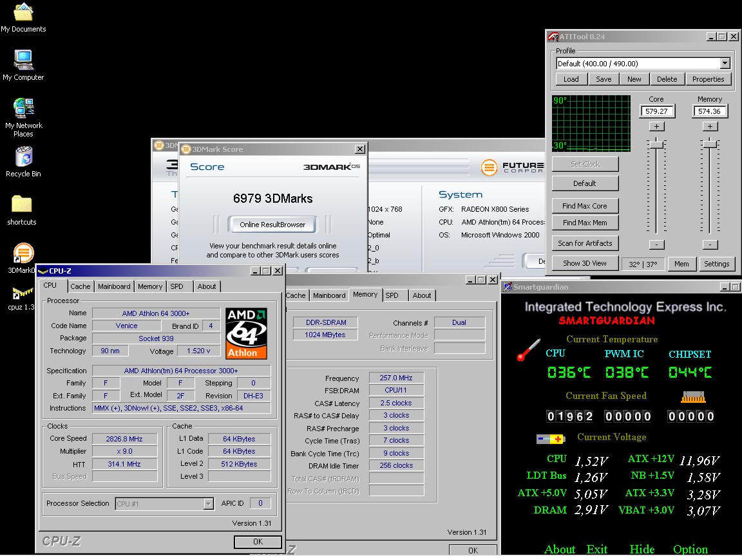Click the temperature graph in ATITool
Image resolution: width=742 pixels, height=556 pixels.
tap(591, 124)
